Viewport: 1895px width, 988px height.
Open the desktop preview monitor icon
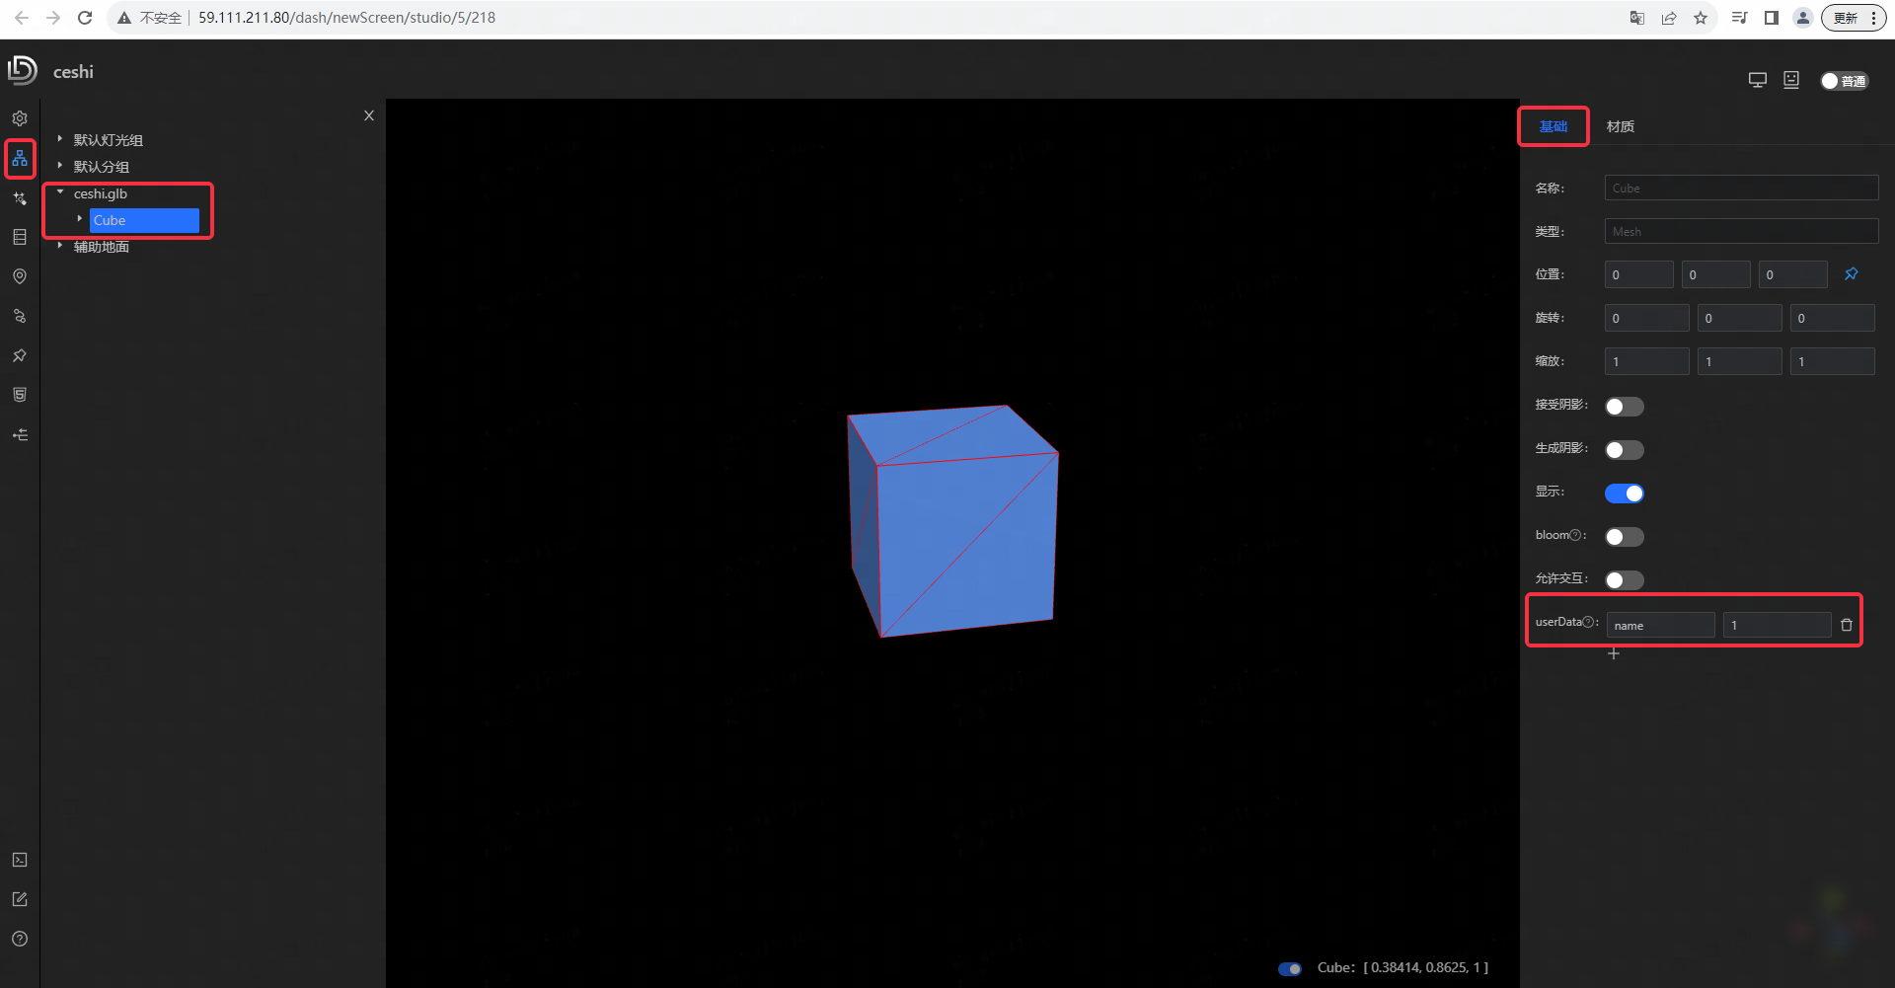(1758, 80)
